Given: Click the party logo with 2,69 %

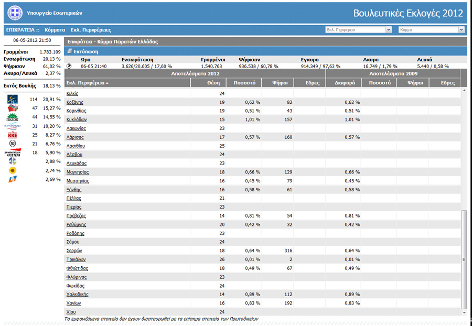Looking at the screenshot, I should 13,180.
